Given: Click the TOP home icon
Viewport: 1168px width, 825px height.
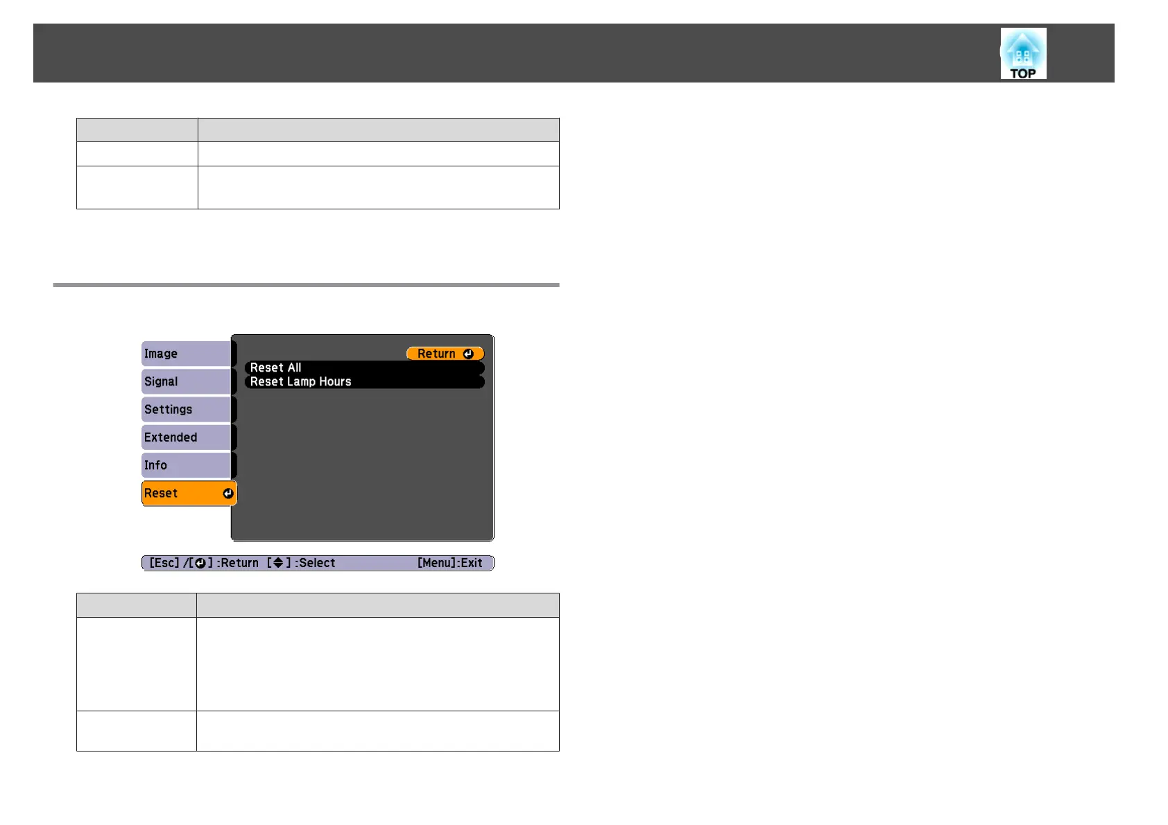Looking at the screenshot, I should pyautogui.click(x=1023, y=53).
